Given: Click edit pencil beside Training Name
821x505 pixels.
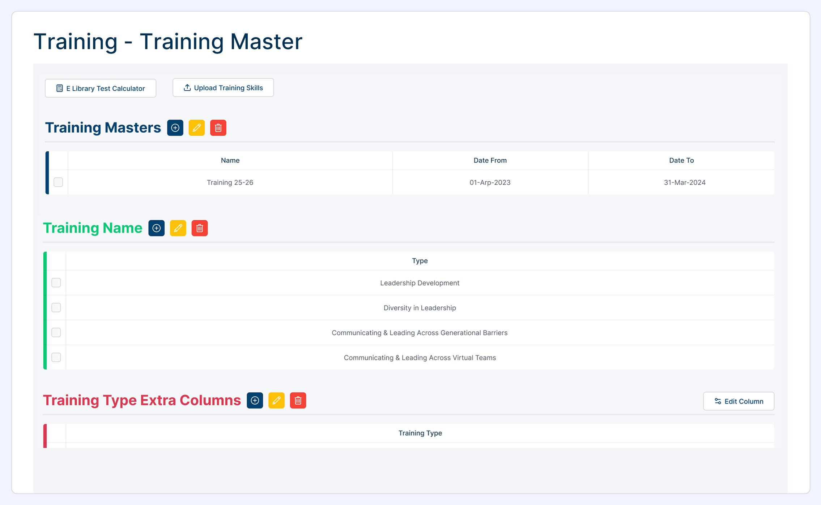Looking at the screenshot, I should tap(178, 228).
